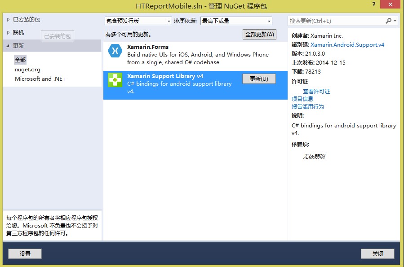
Task: Collapse the 更新 section
Action: 8,46
